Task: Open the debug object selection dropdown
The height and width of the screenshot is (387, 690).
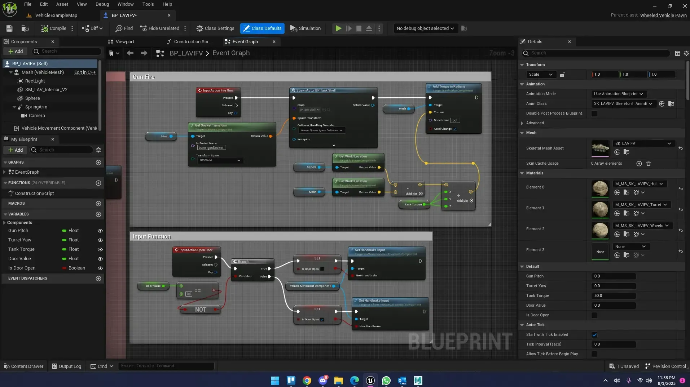Action: [425, 28]
